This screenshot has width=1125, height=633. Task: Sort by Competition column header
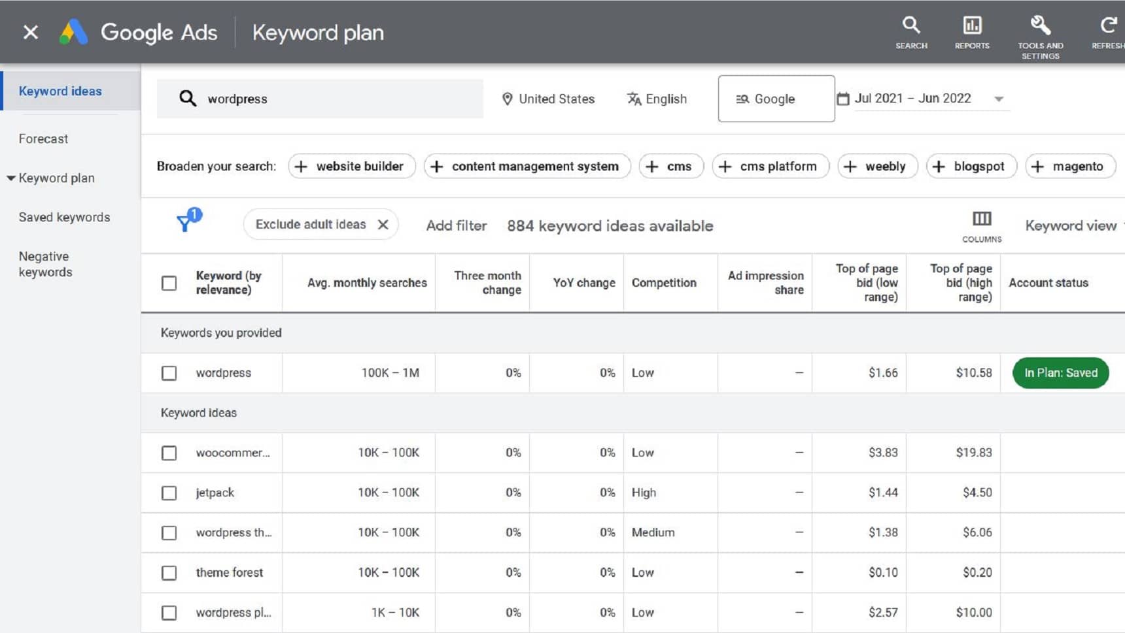click(664, 283)
